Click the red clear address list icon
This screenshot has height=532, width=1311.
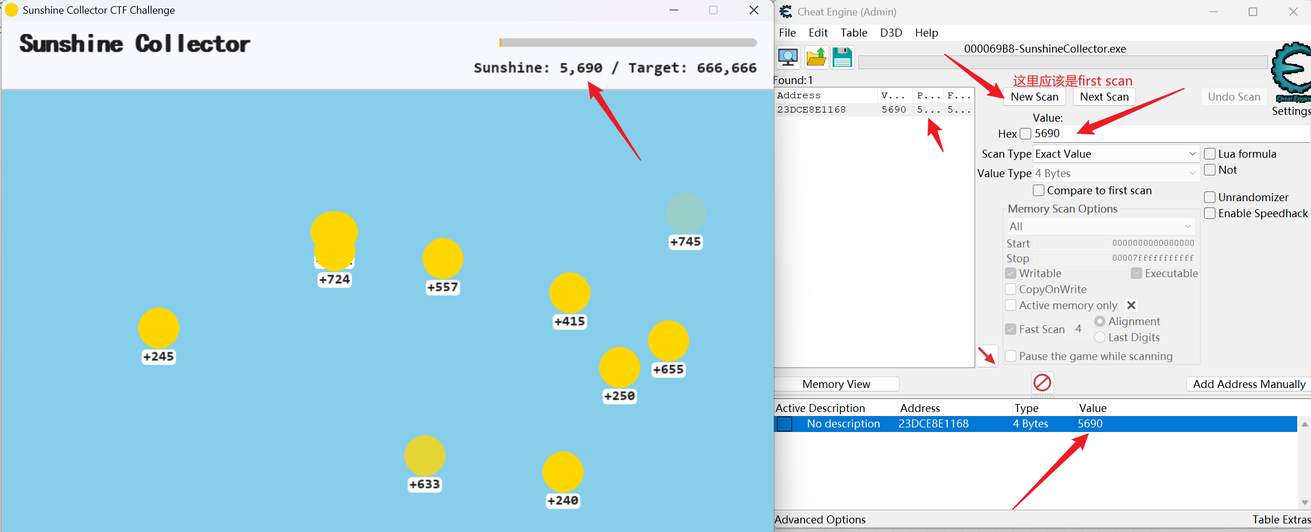coord(1042,382)
